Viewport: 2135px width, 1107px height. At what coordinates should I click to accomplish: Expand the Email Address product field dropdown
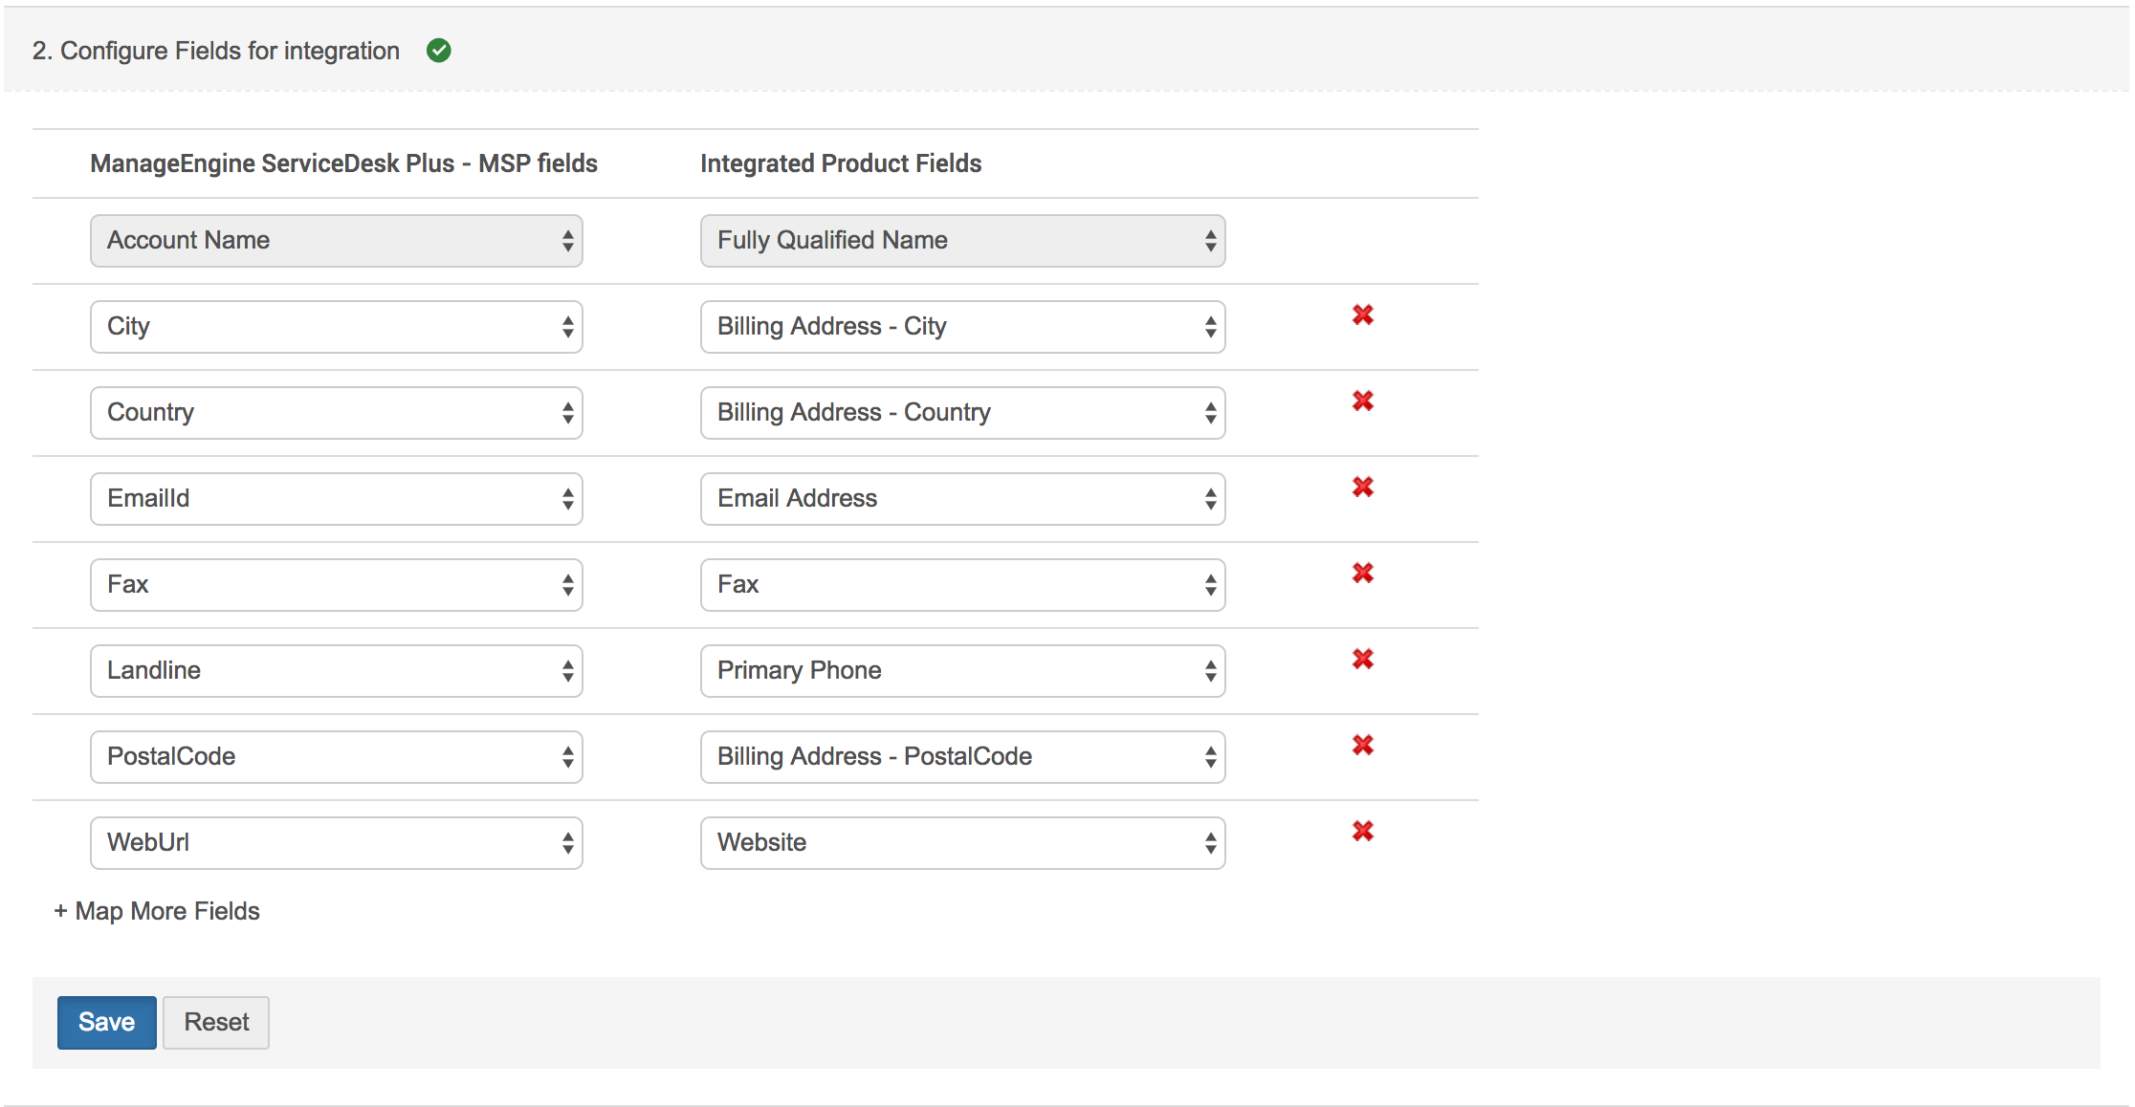click(x=962, y=499)
